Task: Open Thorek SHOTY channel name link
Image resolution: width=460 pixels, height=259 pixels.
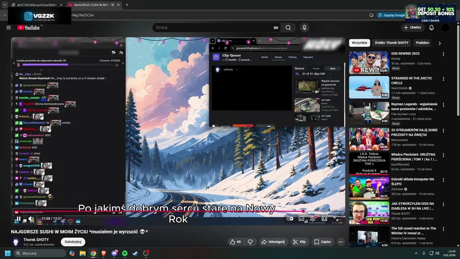Action: (36, 240)
